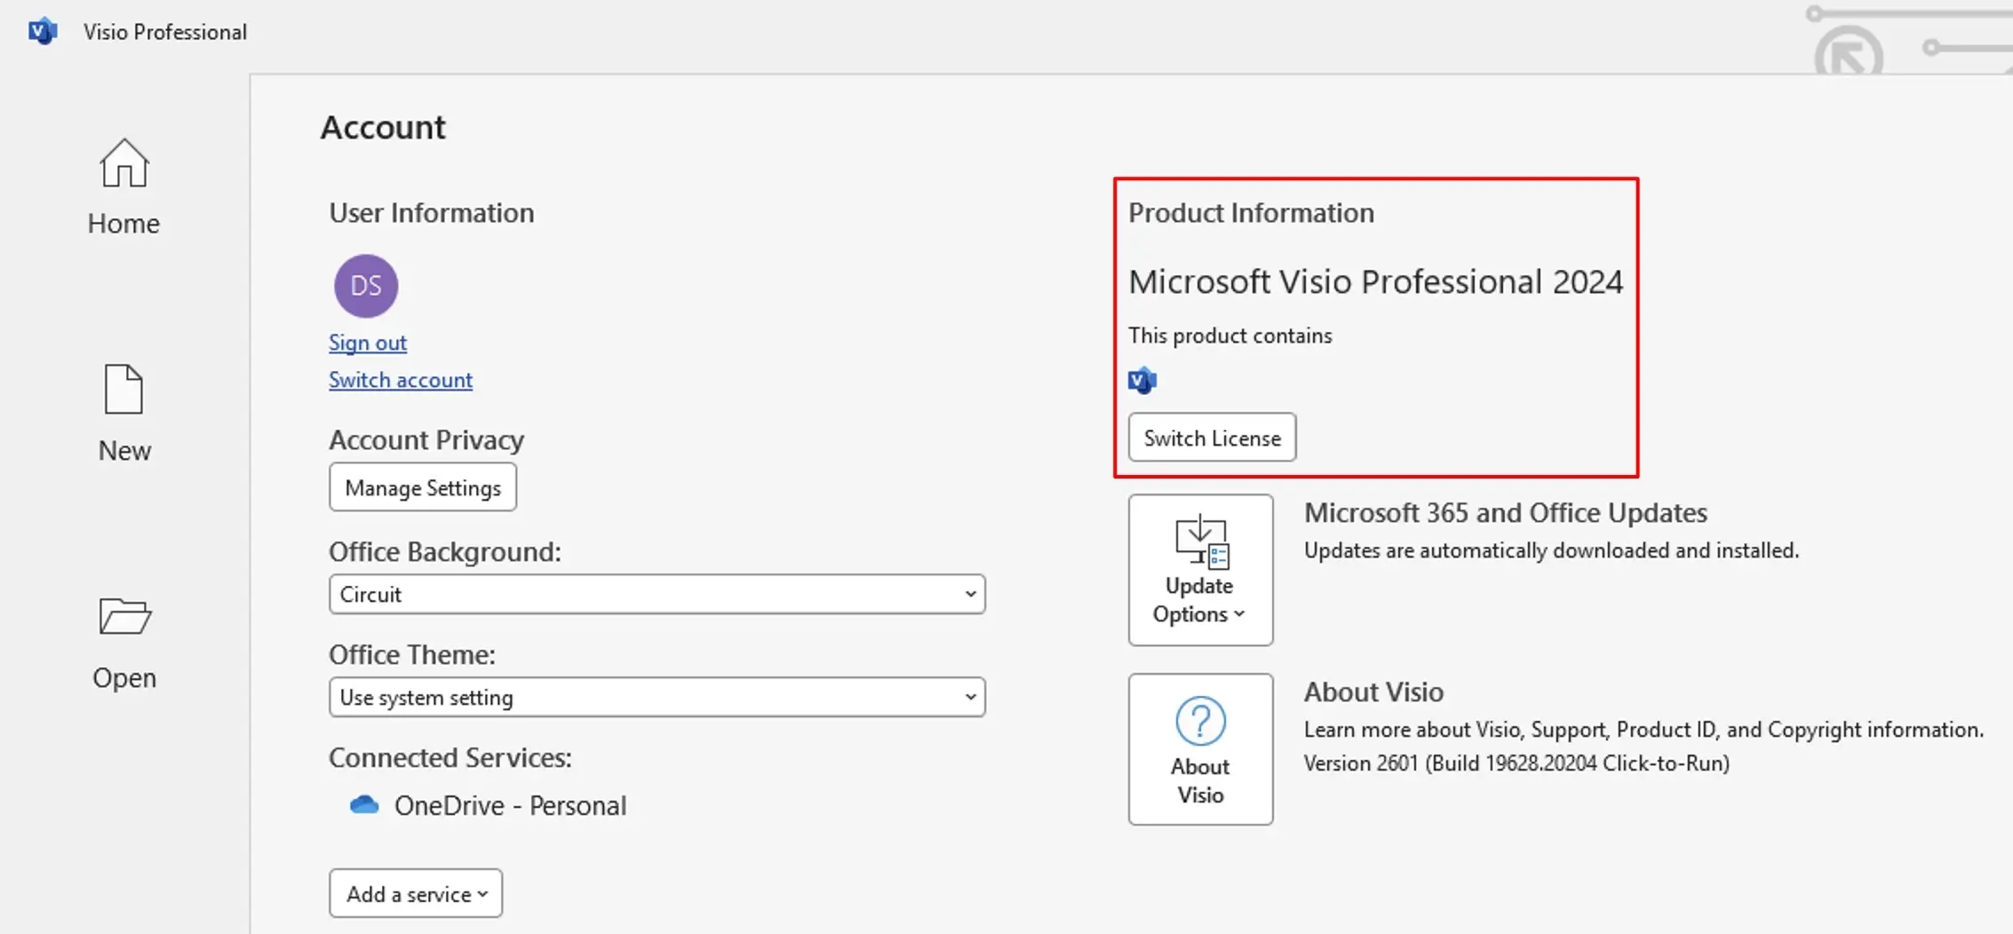Click the Sign out link
Screen dimensions: 2013x934
point(368,343)
